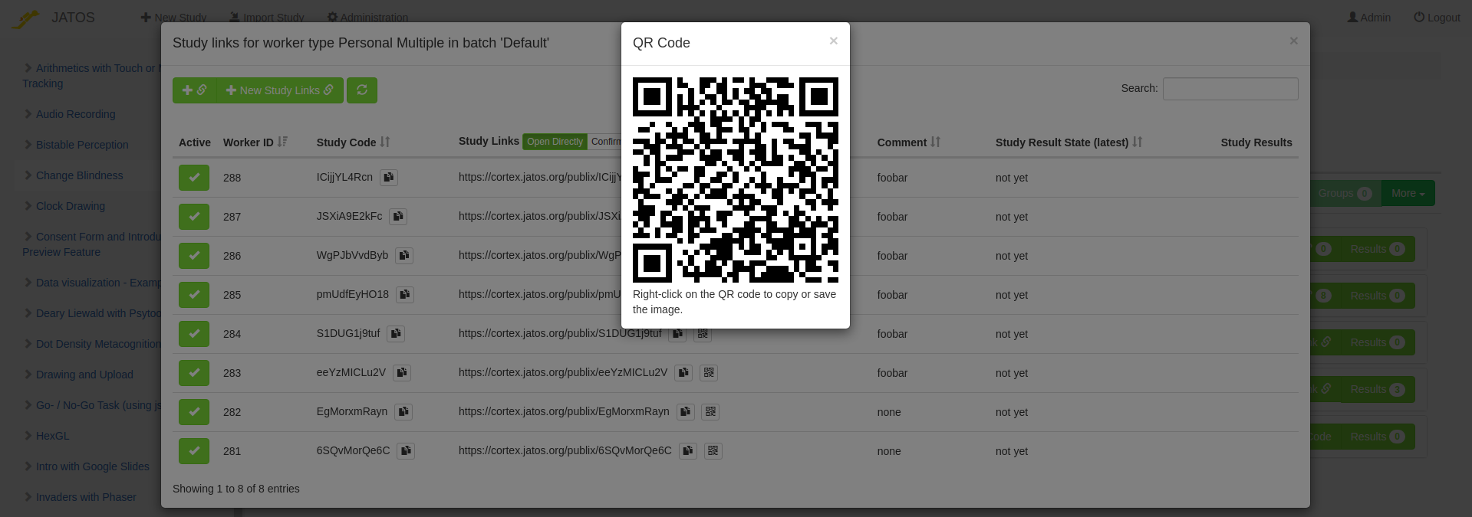Open Dot Density Metacognition study link
The height and width of the screenshot is (517, 1472).
[x=98, y=344]
